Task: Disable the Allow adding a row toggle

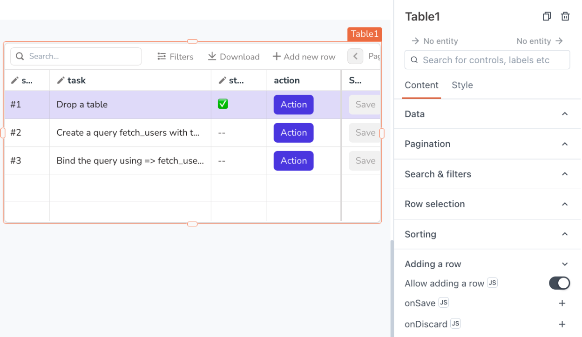Action: (x=559, y=283)
